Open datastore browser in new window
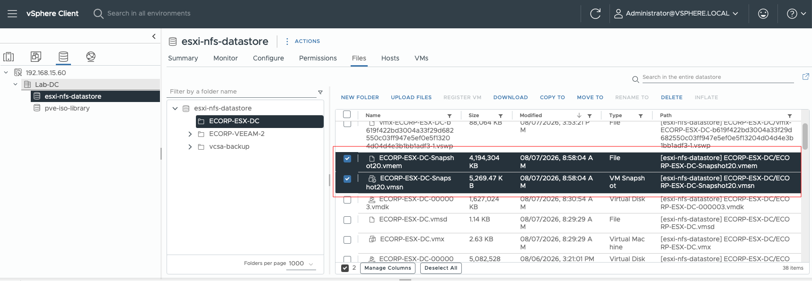This screenshot has height=281, width=812. [x=805, y=77]
